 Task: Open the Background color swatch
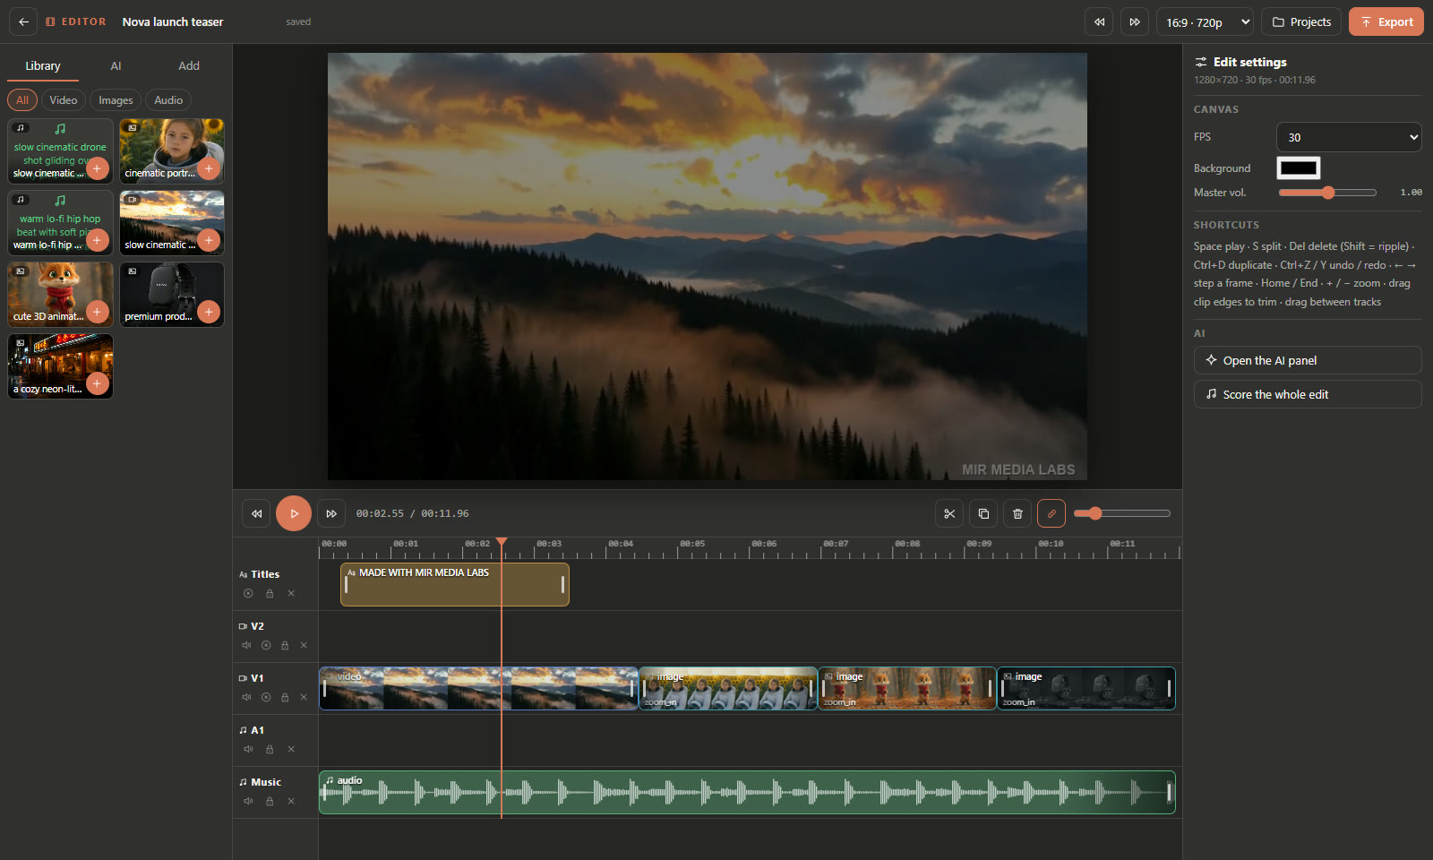click(x=1298, y=168)
